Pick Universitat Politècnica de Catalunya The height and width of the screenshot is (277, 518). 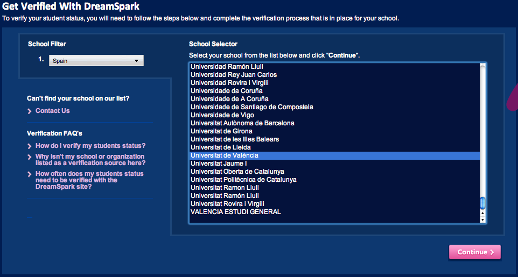pyautogui.click(x=243, y=180)
